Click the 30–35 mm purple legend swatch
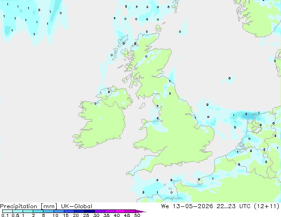 (99, 211)
